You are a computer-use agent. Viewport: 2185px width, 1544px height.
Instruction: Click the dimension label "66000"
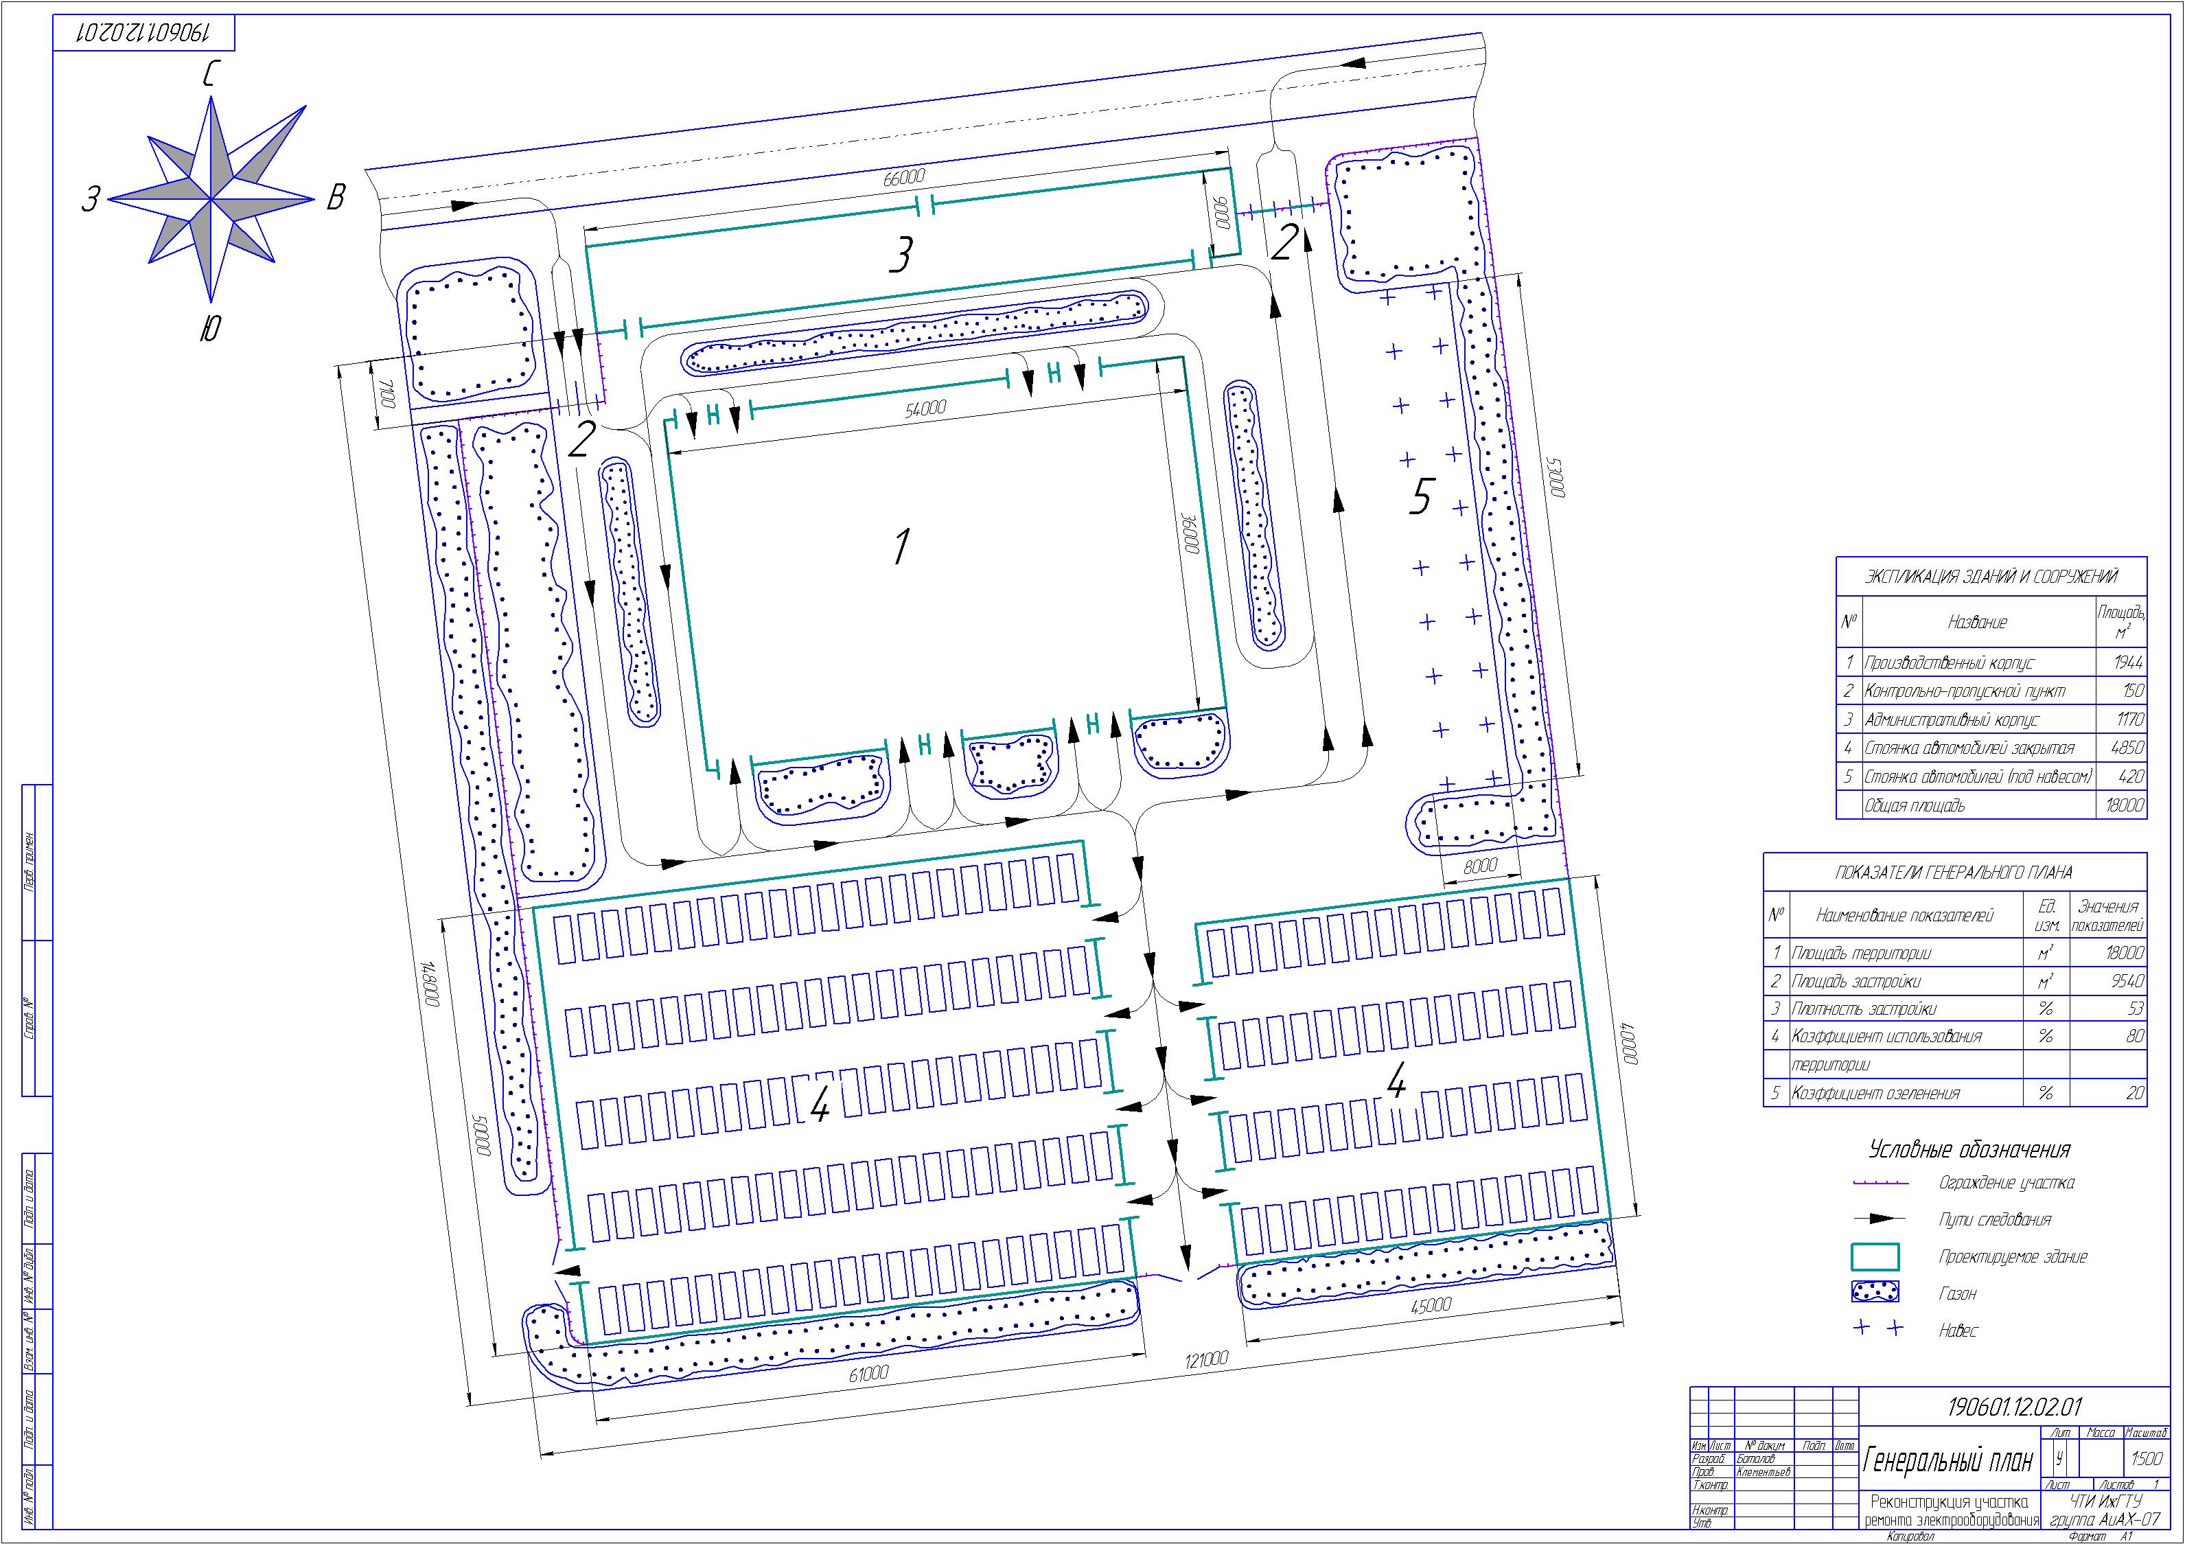pos(904,178)
